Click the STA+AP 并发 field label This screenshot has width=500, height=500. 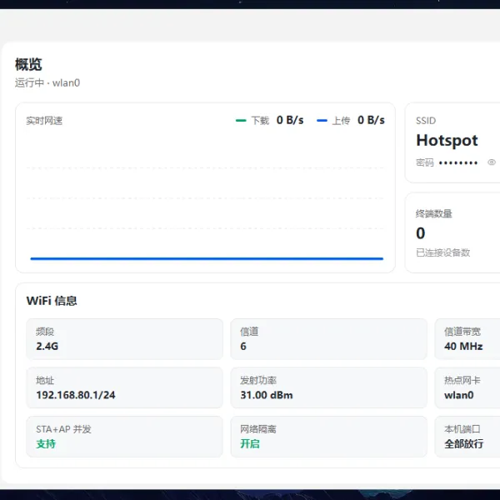[x=63, y=429]
